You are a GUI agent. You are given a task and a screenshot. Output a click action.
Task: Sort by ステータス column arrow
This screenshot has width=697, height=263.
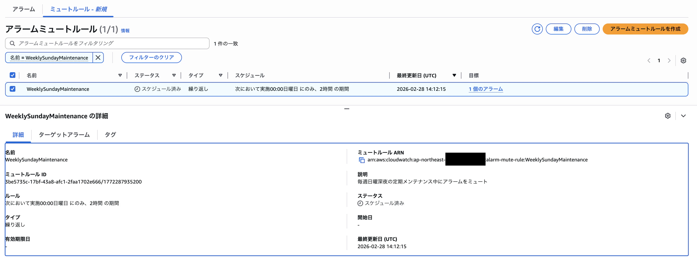[x=174, y=75]
